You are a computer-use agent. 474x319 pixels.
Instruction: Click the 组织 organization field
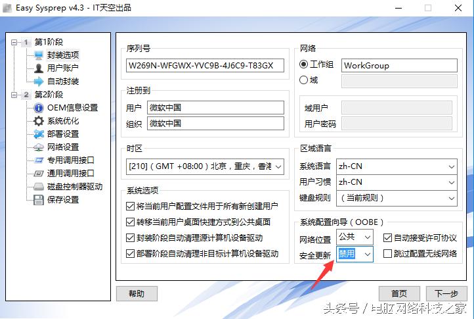(215, 123)
